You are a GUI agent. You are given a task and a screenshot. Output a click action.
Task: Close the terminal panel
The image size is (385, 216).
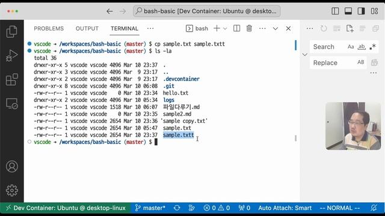tap(288, 29)
